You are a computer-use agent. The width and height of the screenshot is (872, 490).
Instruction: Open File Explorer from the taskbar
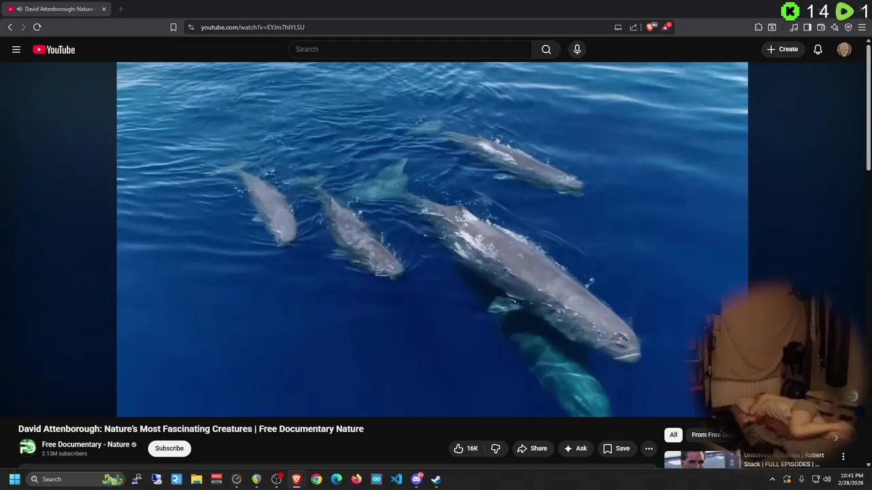pyautogui.click(x=196, y=479)
